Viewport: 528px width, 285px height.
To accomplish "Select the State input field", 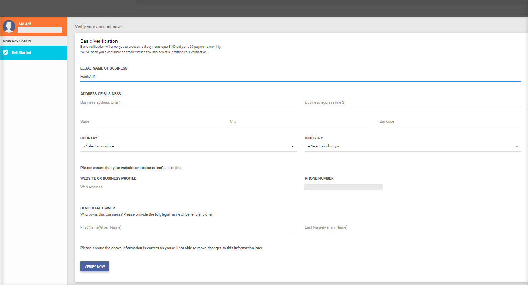I will click(151, 121).
